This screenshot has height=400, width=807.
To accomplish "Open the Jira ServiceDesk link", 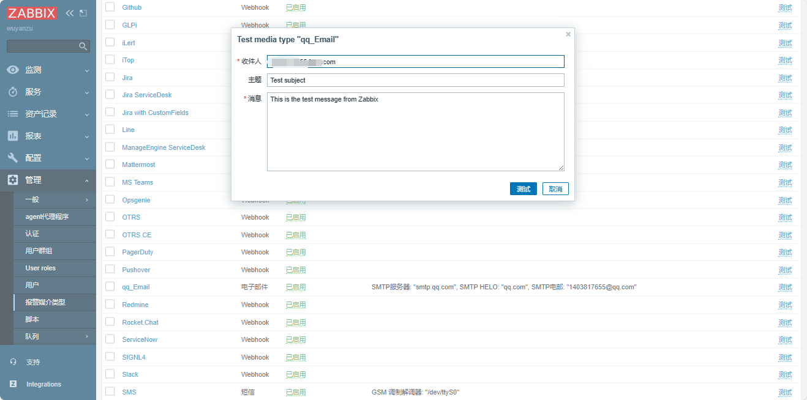I will (147, 95).
